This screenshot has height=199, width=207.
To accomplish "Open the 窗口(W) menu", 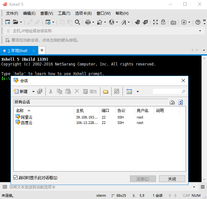I will coord(104,13).
